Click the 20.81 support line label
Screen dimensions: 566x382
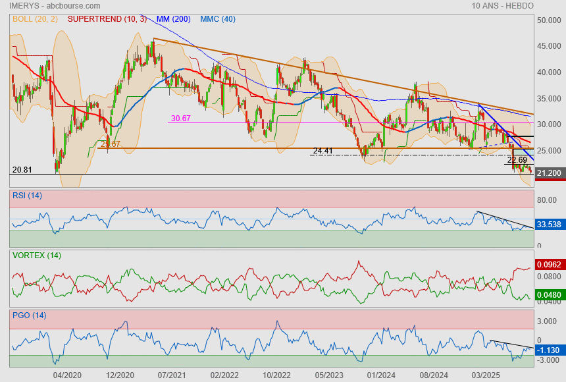pyautogui.click(x=22, y=170)
